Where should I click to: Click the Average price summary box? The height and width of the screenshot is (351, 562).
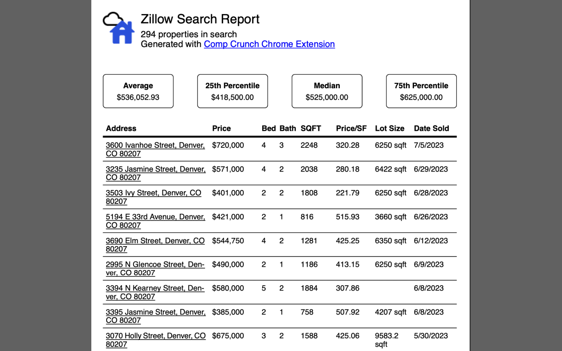pos(138,91)
